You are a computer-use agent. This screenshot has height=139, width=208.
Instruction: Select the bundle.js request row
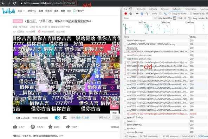point(166,128)
